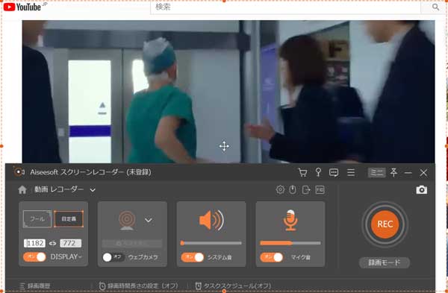Turn on the ウェブカメラ toggle
This screenshot has height=293, width=448.
113,257
